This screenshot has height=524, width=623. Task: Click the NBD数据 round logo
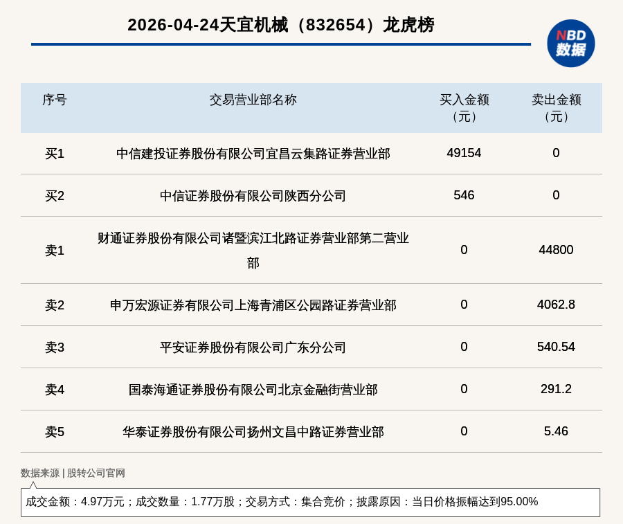point(570,44)
